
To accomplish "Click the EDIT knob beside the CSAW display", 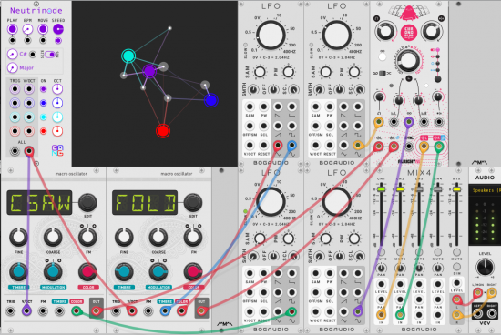I will [x=87, y=202].
